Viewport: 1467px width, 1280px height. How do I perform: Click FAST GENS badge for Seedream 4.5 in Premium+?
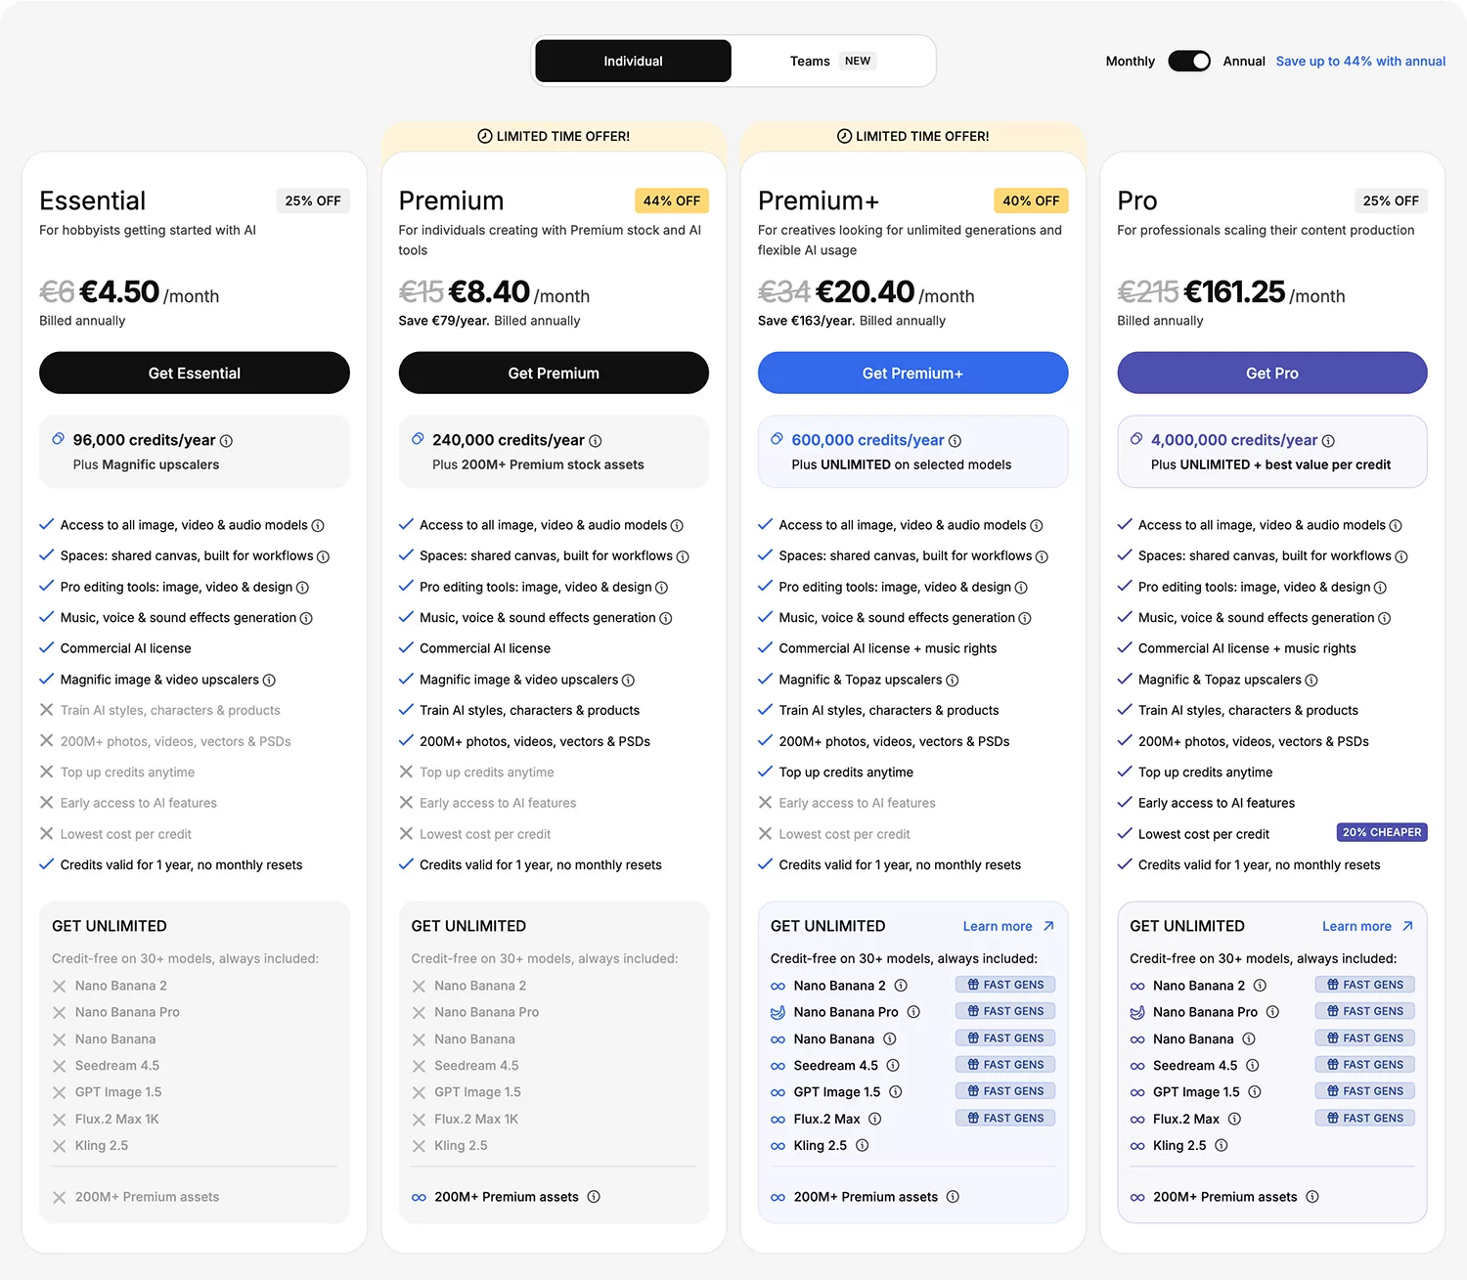click(1004, 1065)
